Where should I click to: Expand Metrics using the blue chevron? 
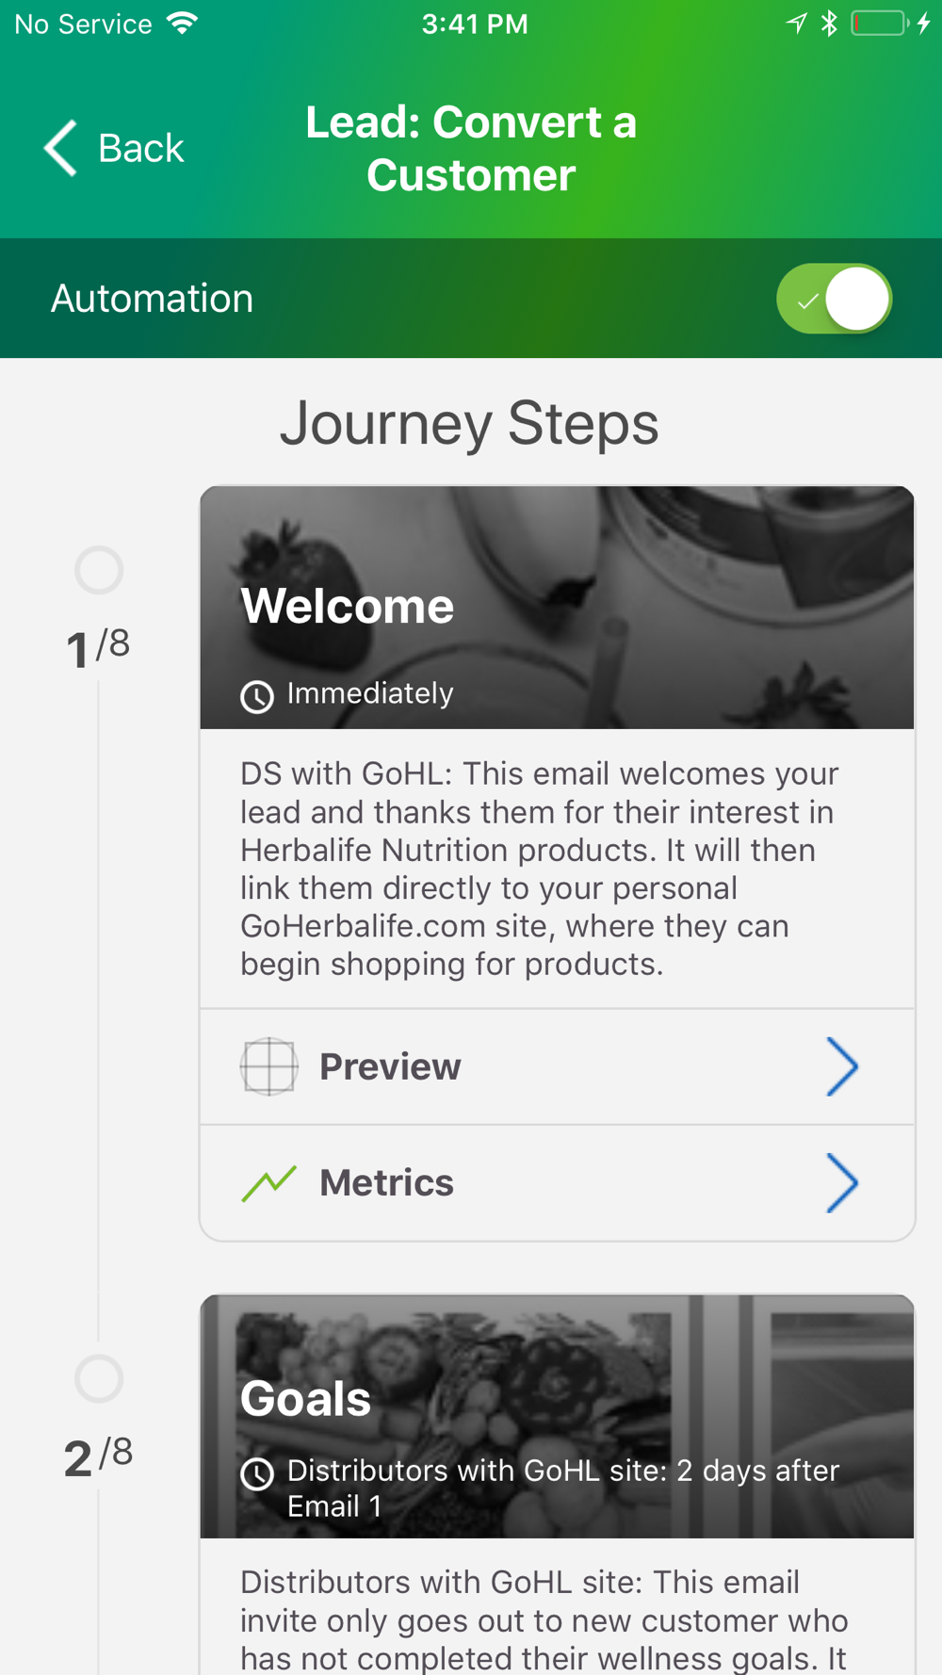841,1183
